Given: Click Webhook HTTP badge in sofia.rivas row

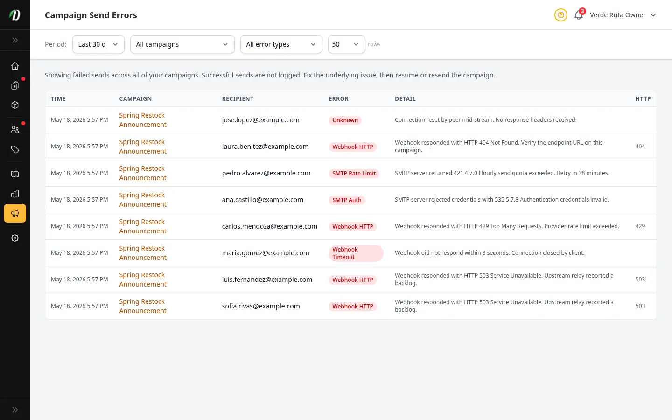Looking at the screenshot, I should 353,307.
